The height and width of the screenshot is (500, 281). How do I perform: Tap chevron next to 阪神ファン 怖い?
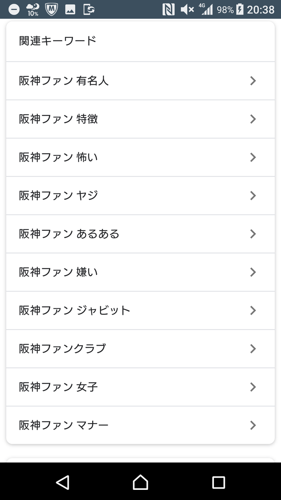(x=253, y=157)
